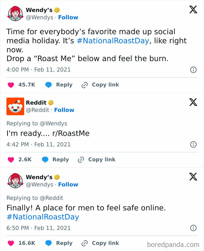Click the Copy link icon on the first tweet

(85, 84)
